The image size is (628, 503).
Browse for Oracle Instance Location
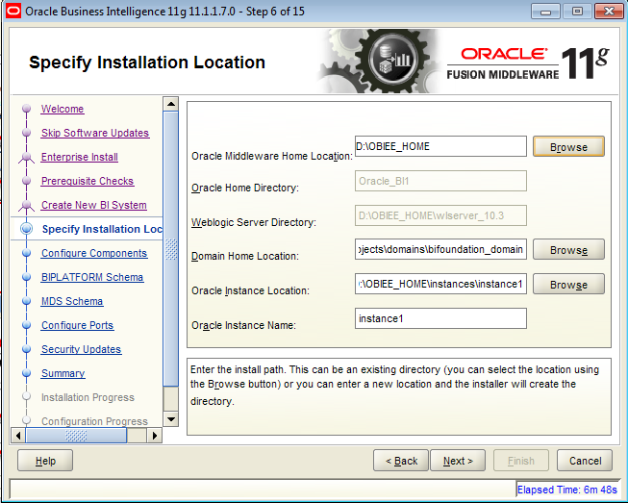point(568,284)
